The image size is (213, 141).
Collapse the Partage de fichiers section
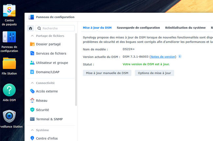coord(32,36)
